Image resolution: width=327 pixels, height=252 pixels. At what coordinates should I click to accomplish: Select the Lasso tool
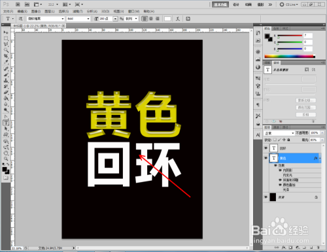click(x=6, y=44)
